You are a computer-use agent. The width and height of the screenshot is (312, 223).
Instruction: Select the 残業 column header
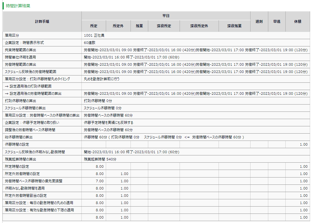tap(139, 26)
